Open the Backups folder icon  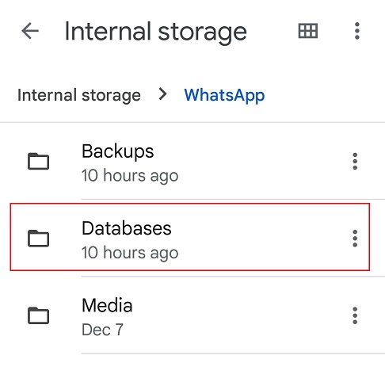[x=39, y=161]
